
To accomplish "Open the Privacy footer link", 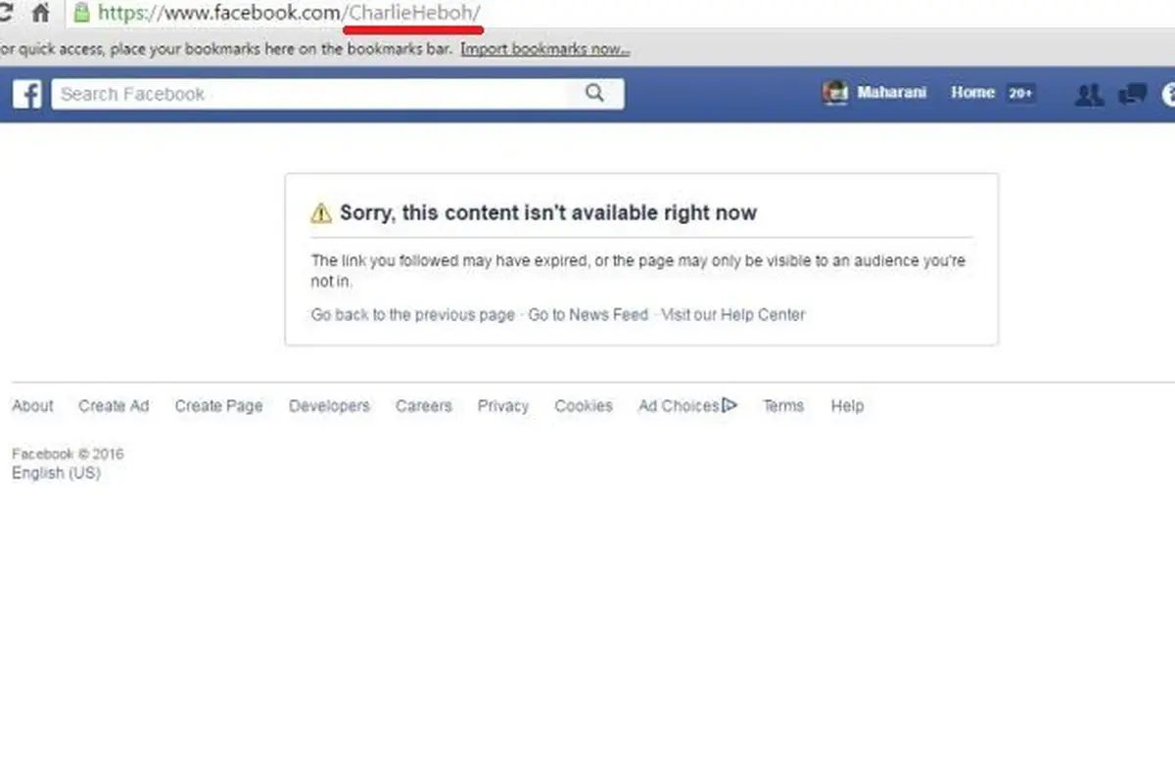I will [503, 405].
